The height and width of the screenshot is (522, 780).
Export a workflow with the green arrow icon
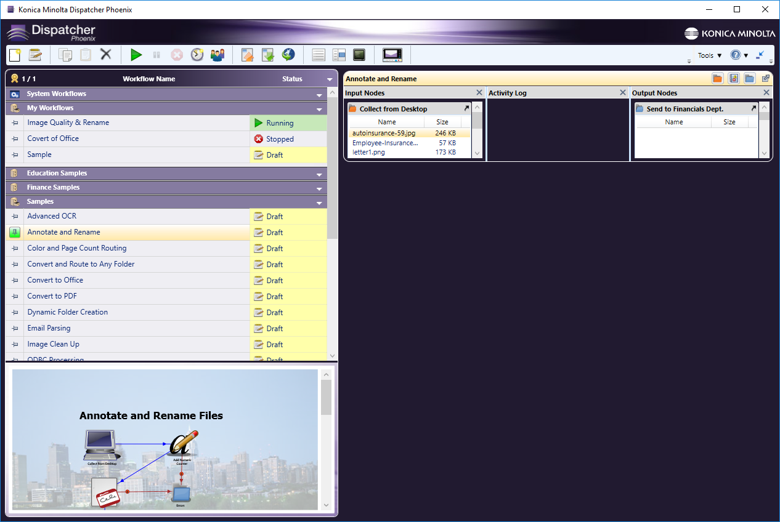[x=268, y=55]
